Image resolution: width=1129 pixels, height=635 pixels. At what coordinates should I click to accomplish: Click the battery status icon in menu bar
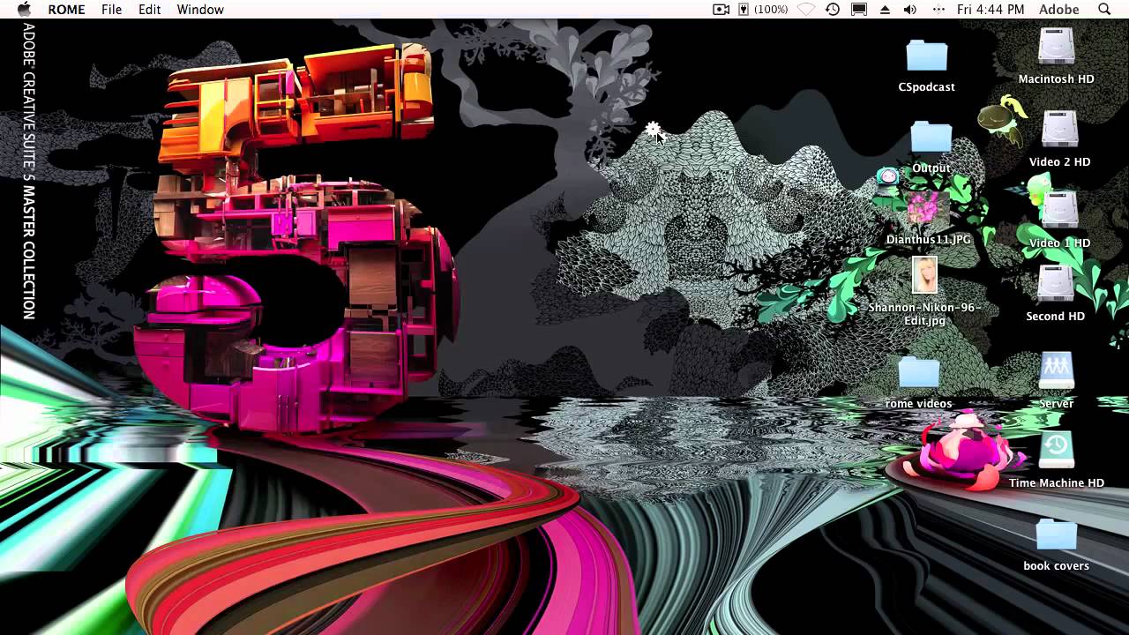click(744, 10)
